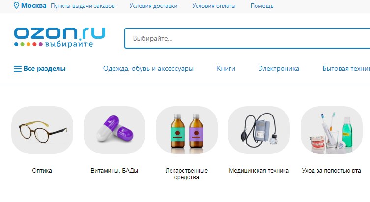
Task: Open the hamburger menu icon for Все разделы
Action: 18,69
